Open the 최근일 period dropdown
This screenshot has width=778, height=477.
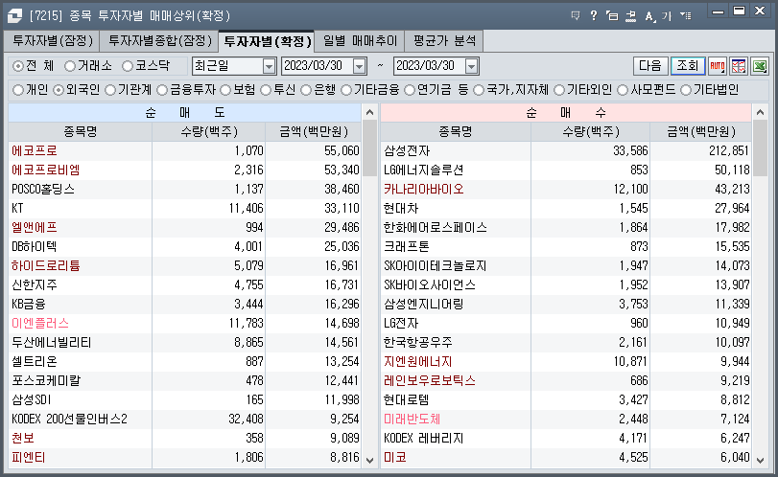click(269, 66)
